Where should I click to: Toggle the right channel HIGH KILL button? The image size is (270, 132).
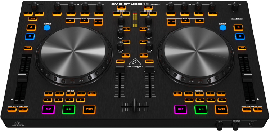pos(143,29)
